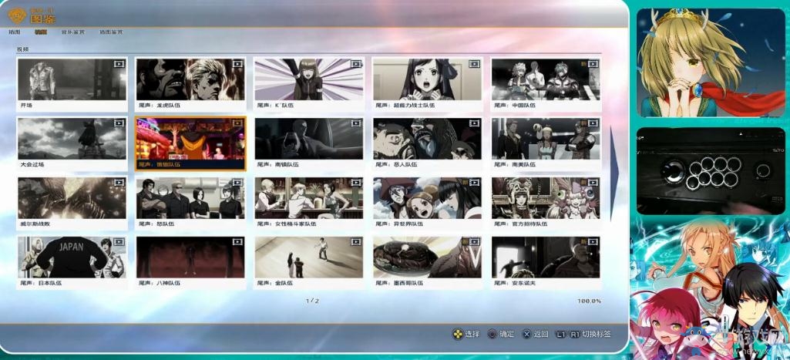Click the 切换标签 switch-tab label
The image size is (790, 360).
597,335
